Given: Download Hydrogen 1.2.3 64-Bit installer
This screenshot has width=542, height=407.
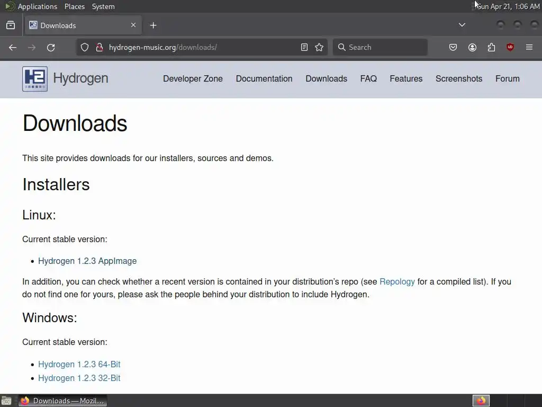Looking at the screenshot, I should (x=79, y=364).
